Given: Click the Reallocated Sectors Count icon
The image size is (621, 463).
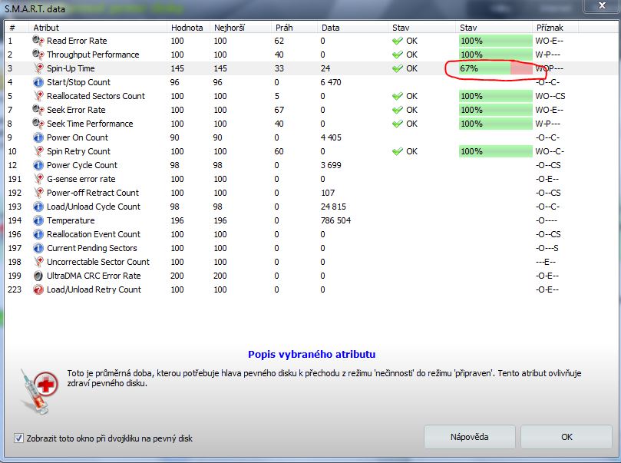Looking at the screenshot, I should pyautogui.click(x=38, y=96).
